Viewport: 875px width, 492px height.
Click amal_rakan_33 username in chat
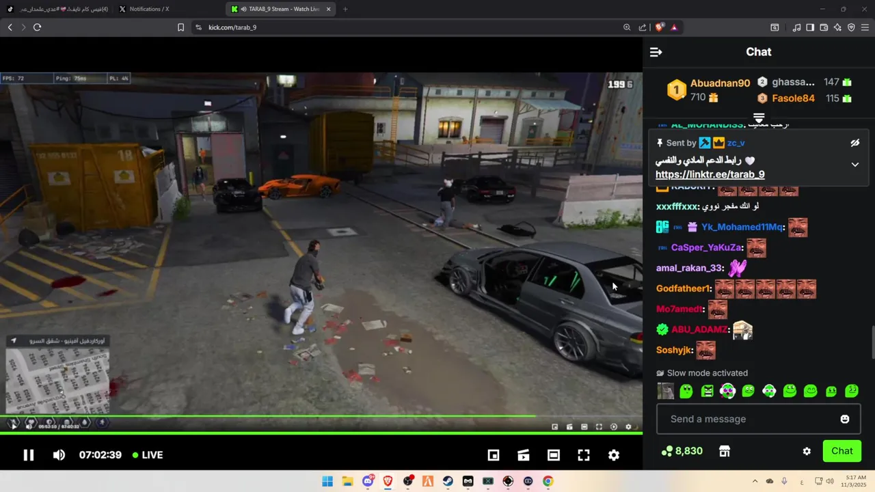coord(689,269)
